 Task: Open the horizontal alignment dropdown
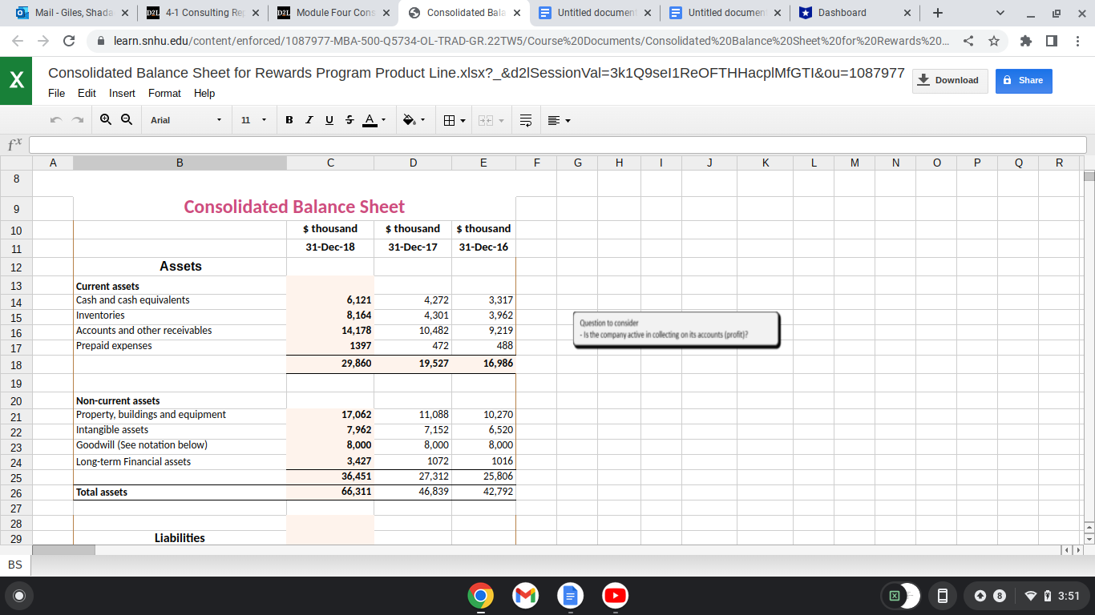pos(560,121)
